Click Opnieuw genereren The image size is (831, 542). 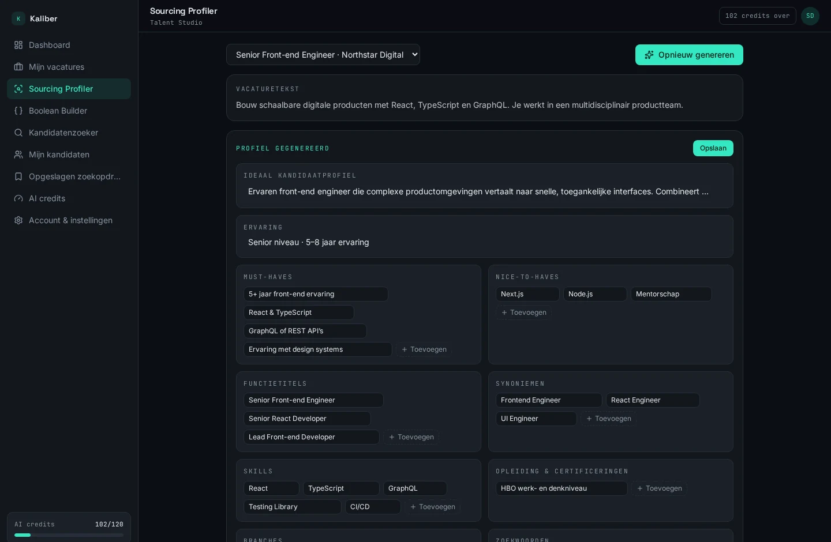coord(689,55)
